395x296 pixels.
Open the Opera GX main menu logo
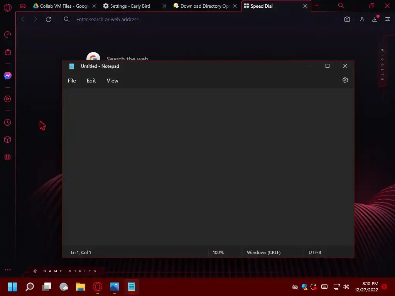tap(8, 8)
